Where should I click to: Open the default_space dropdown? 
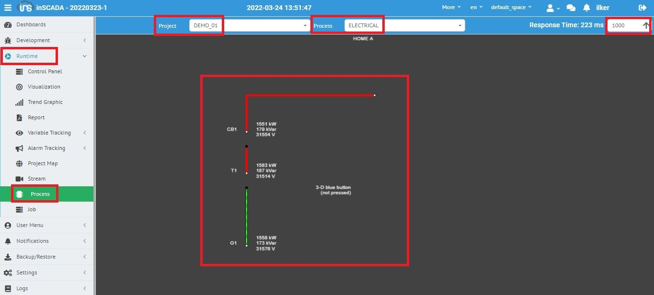coord(511,8)
